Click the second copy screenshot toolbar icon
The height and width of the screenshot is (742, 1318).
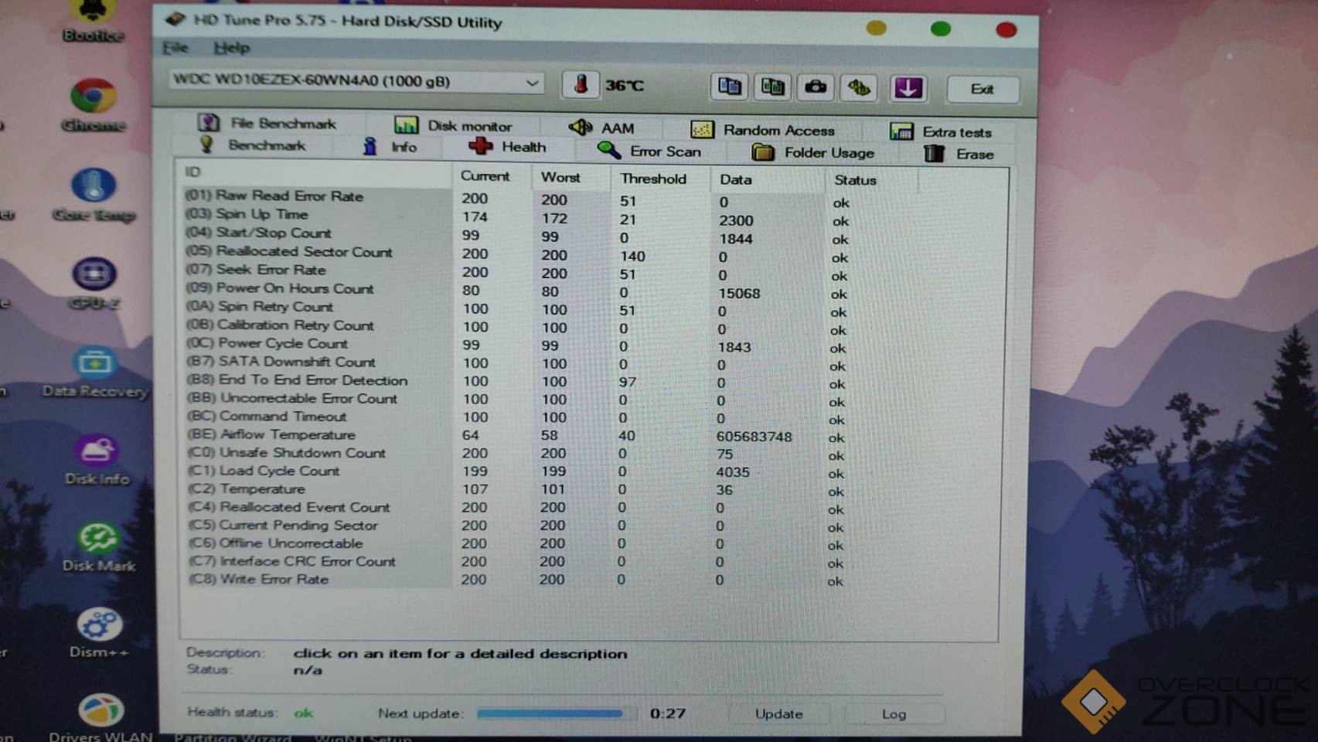[772, 87]
